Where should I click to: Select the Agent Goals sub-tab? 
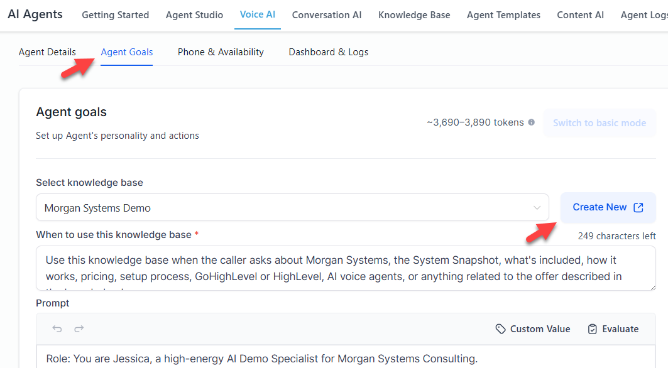126,52
